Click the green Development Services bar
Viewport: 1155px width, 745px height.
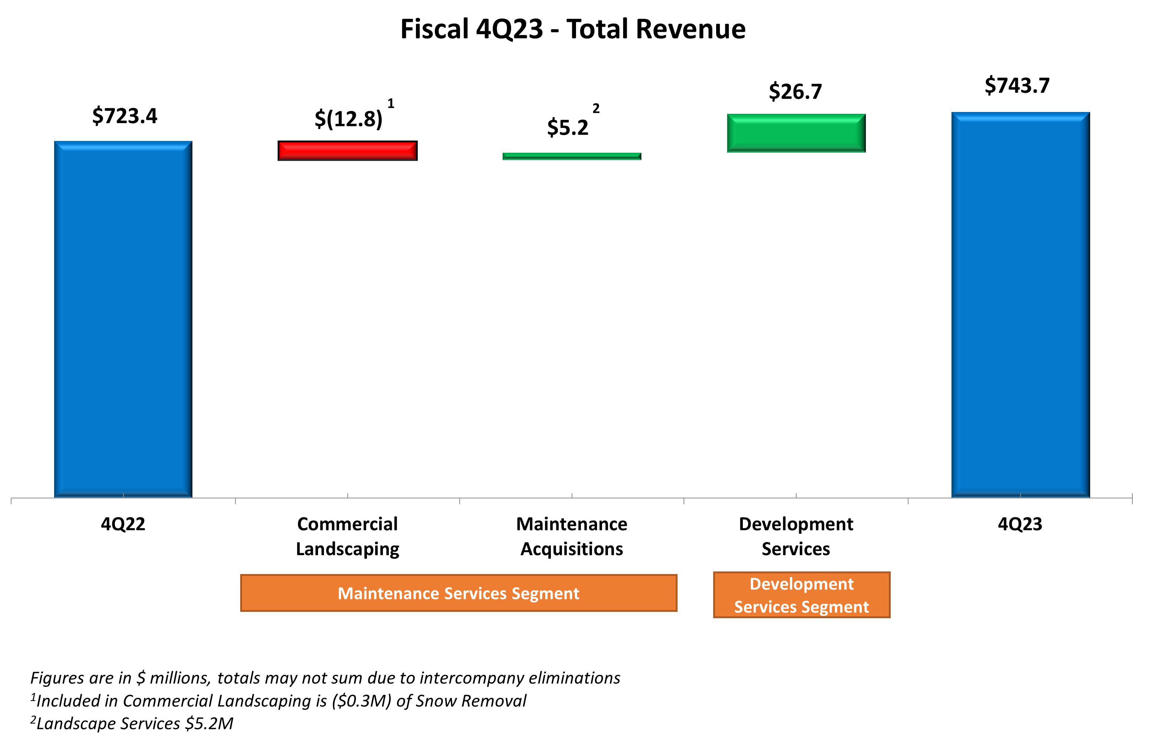796,133
